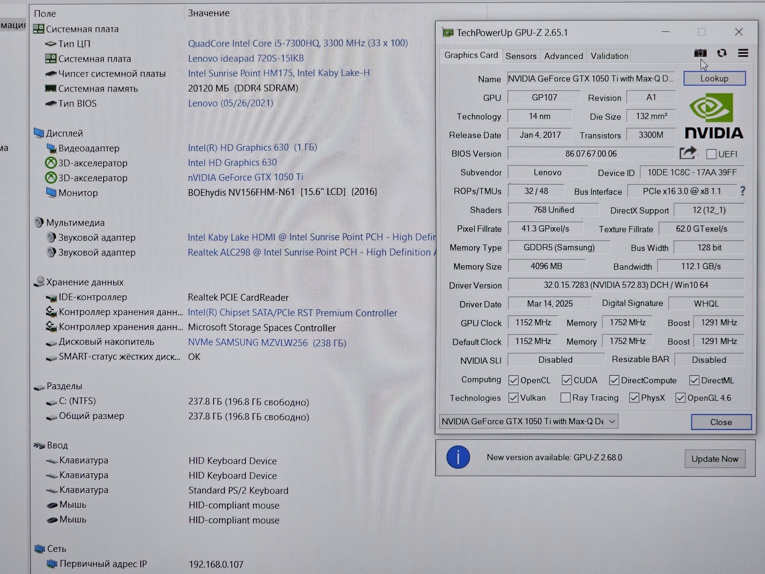Select the Standard PS/2 Keyboard value
This screenshot has width=765, height=574.
[x=238, y=490]
